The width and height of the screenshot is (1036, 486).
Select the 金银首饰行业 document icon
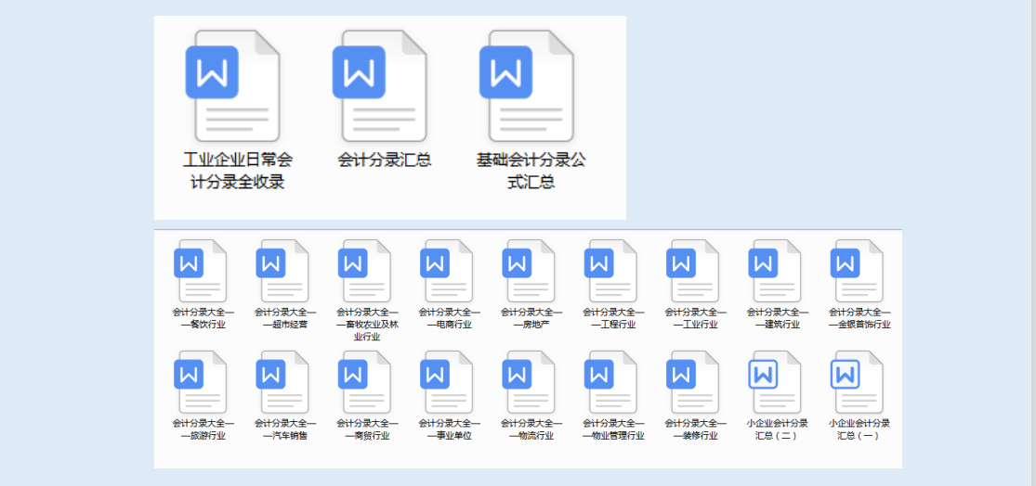pos(857,271)
